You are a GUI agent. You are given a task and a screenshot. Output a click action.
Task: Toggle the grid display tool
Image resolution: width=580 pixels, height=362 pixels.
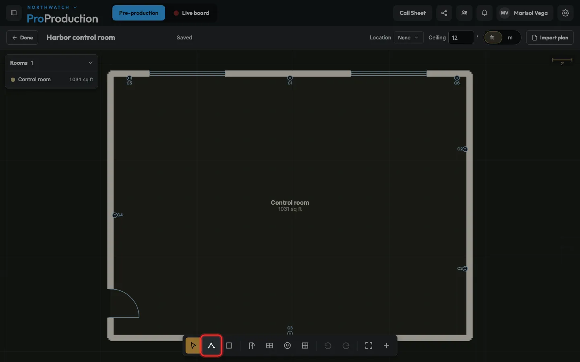pyautogui.click(x=305, y=346)
